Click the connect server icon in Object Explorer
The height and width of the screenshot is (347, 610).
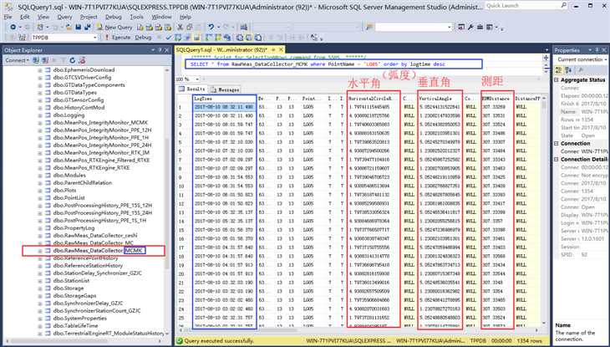coord(36,60)
